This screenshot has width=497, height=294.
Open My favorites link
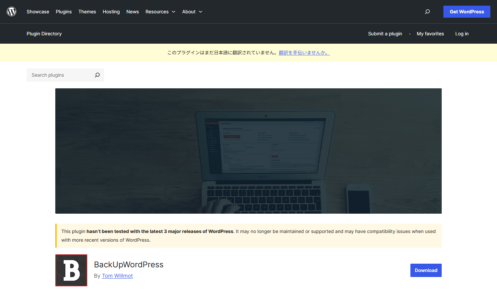pyautogui.click(x=430, y=34)
